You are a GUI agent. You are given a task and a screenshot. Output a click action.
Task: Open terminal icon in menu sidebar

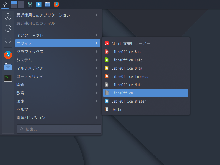click(x=8, y=78)
